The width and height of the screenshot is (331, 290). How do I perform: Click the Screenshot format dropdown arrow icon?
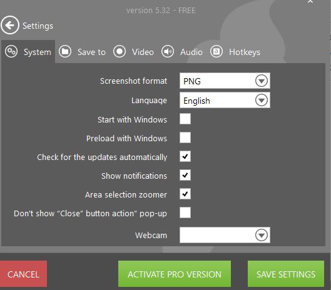262,81
